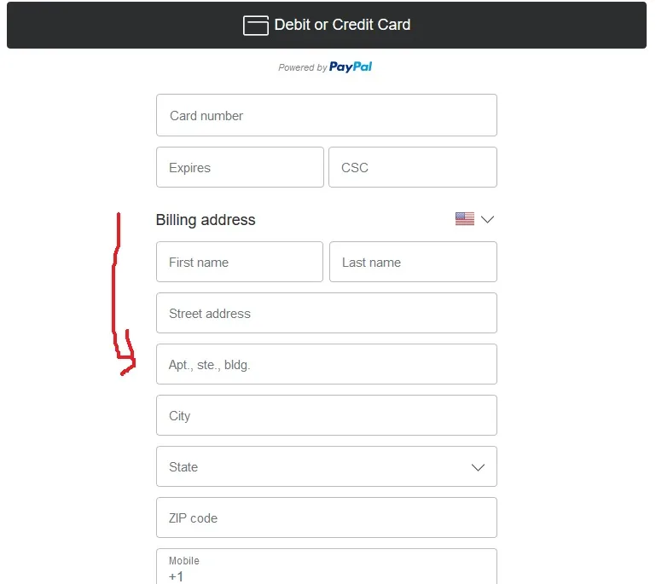Click the +1 country code prefix
Screen dimensions: 656x584
coord(176,576)
